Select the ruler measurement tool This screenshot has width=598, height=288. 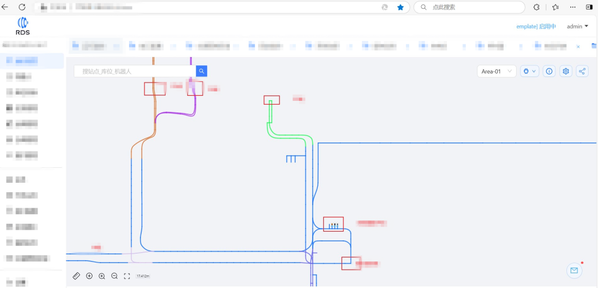pos(77,276)
